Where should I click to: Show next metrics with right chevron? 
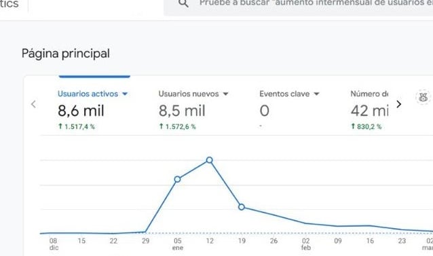(x=399, y=104)
